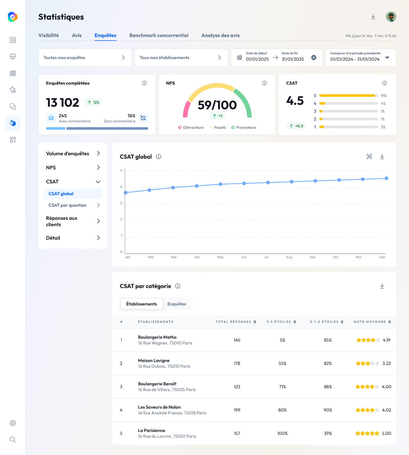The height and width of the screenshot is (455, 409).
Task: Go to the Visibilité tab
Action: [49, 35]
